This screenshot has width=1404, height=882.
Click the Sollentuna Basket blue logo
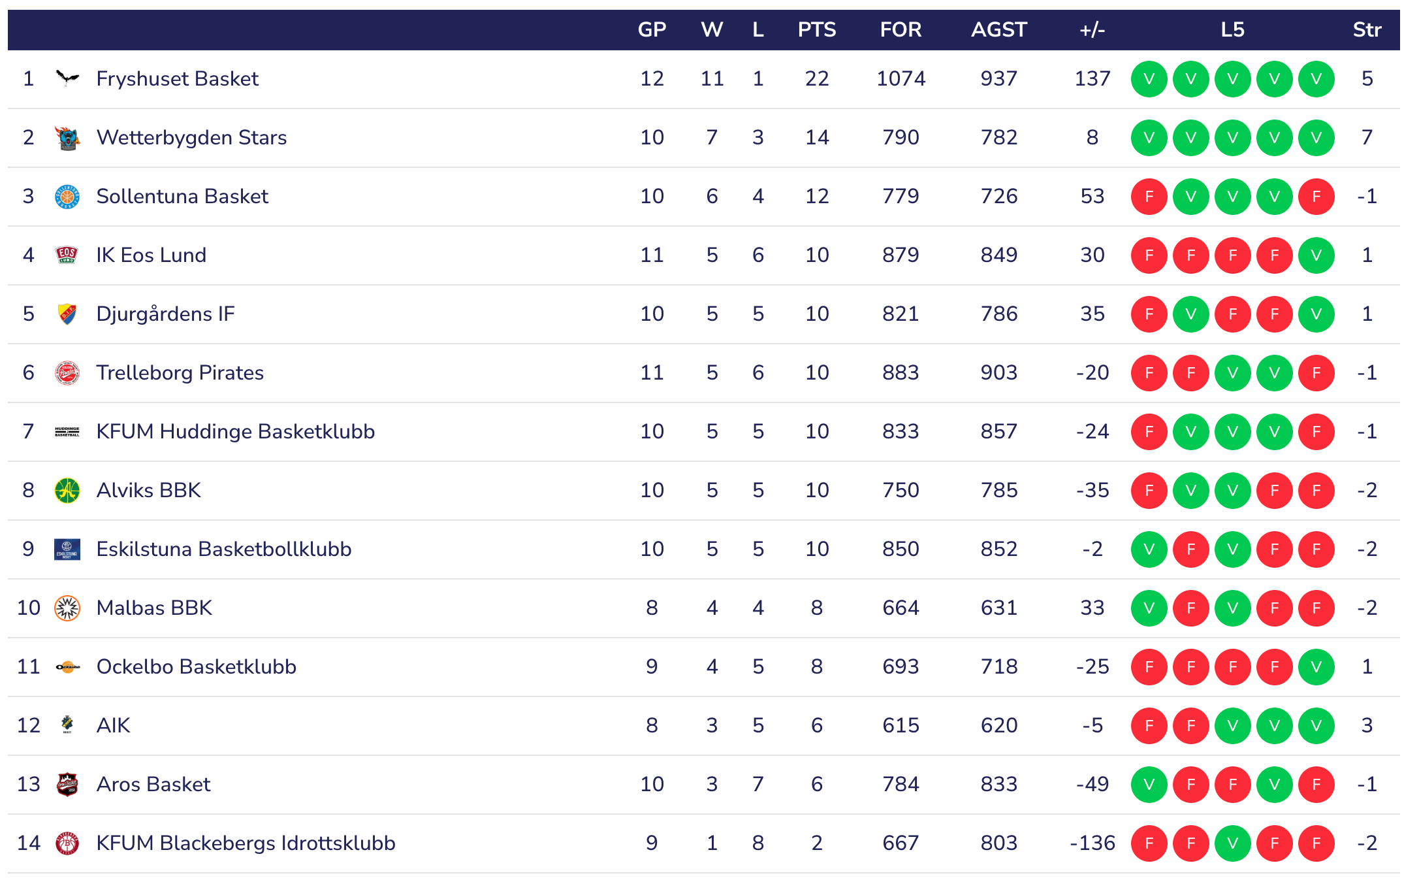point(67,197)
